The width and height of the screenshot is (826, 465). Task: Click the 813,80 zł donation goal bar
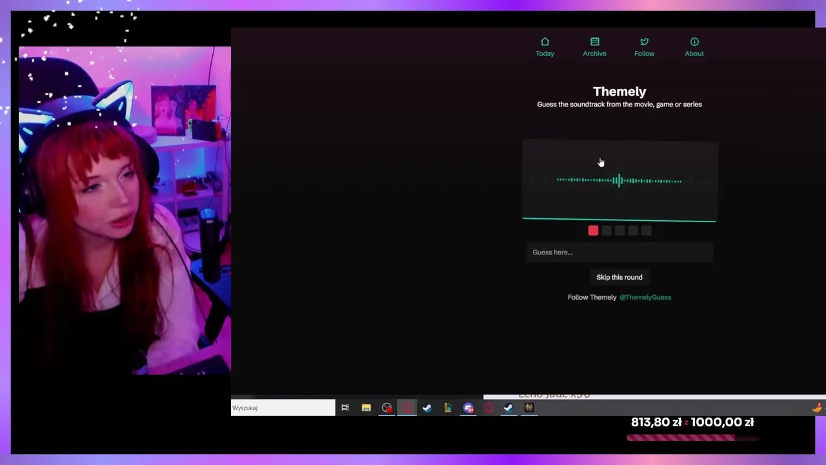click(692, 438)
